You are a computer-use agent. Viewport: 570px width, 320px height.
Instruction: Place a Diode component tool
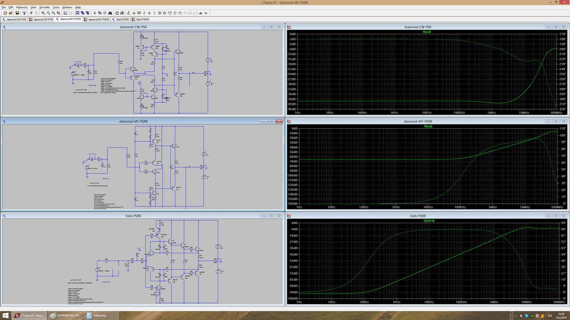click(x=159, y=13)
